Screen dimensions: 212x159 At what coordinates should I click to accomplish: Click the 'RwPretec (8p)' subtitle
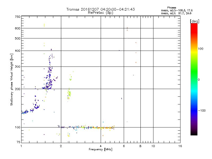coord(100,13)
